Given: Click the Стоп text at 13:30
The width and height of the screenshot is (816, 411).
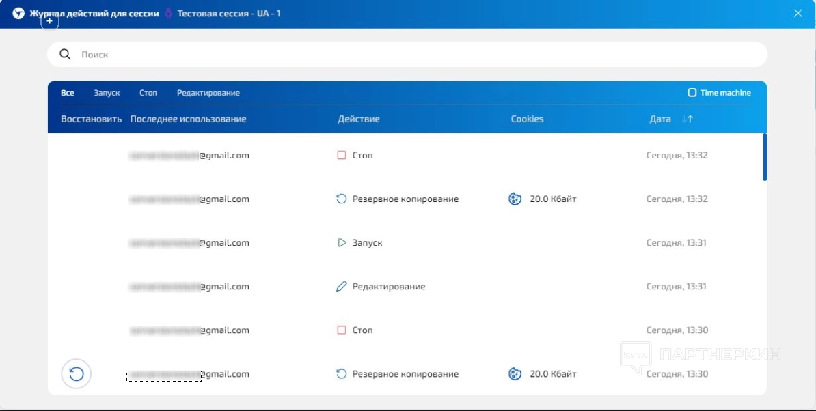Looking at the screenshot, I should pyautogui.click(x=362, y=330).
